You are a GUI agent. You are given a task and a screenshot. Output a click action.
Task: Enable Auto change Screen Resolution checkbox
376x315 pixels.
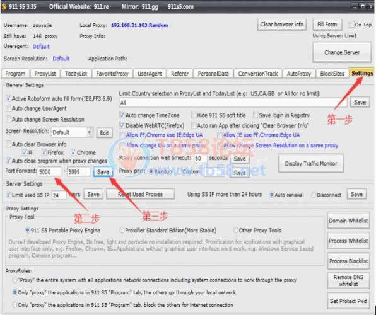(9, 119)
